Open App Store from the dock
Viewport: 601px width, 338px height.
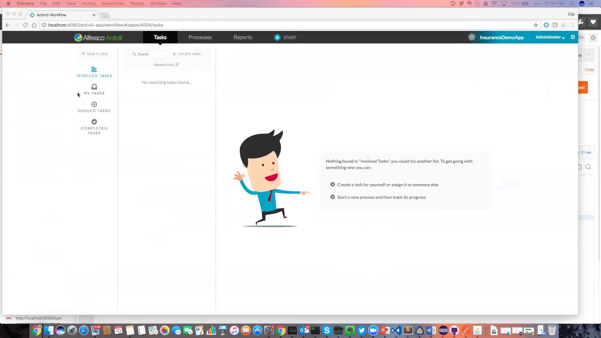point(257,330)
